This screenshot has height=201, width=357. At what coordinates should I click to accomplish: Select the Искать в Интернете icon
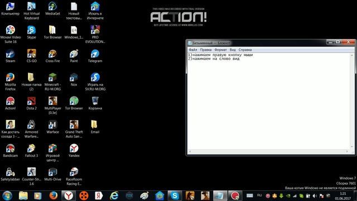(x=95, y=11)
